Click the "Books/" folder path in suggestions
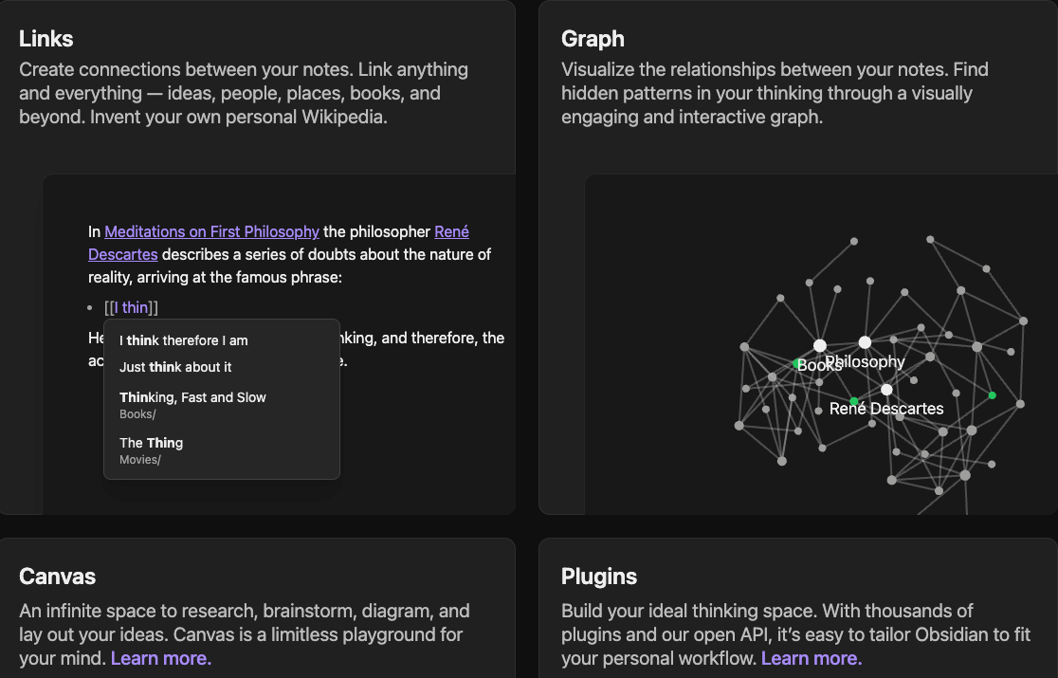This screenshot has height=678, width=1058. click(137, 414)
